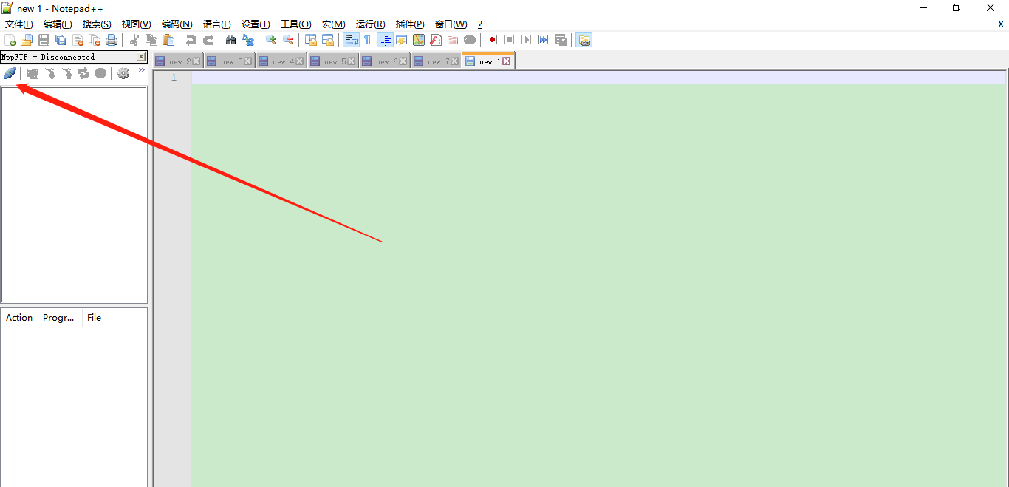This screenshot has height=487, width=1009.
Task: Open the 搜索(S) menu
Action: click(x=97, y=24)
